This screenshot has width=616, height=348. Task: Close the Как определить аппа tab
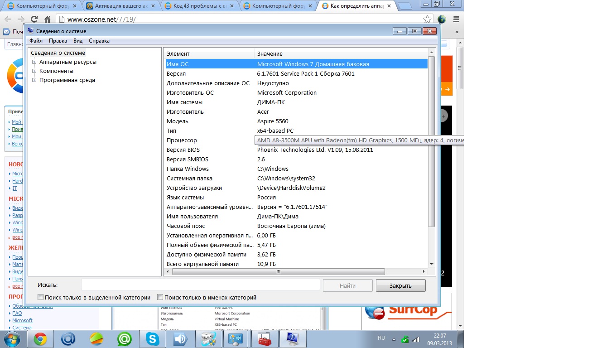(388, 6)
